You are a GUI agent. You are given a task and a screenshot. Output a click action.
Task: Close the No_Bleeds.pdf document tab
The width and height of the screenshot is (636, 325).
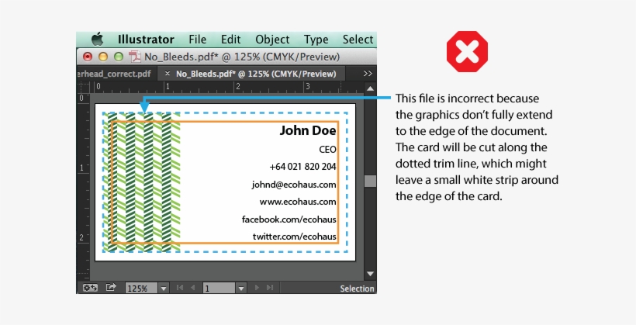coord(167,74)
